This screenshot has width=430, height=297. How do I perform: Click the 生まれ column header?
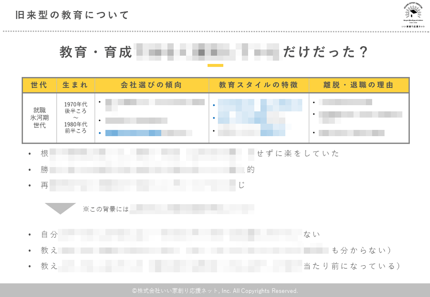point(75,85)
